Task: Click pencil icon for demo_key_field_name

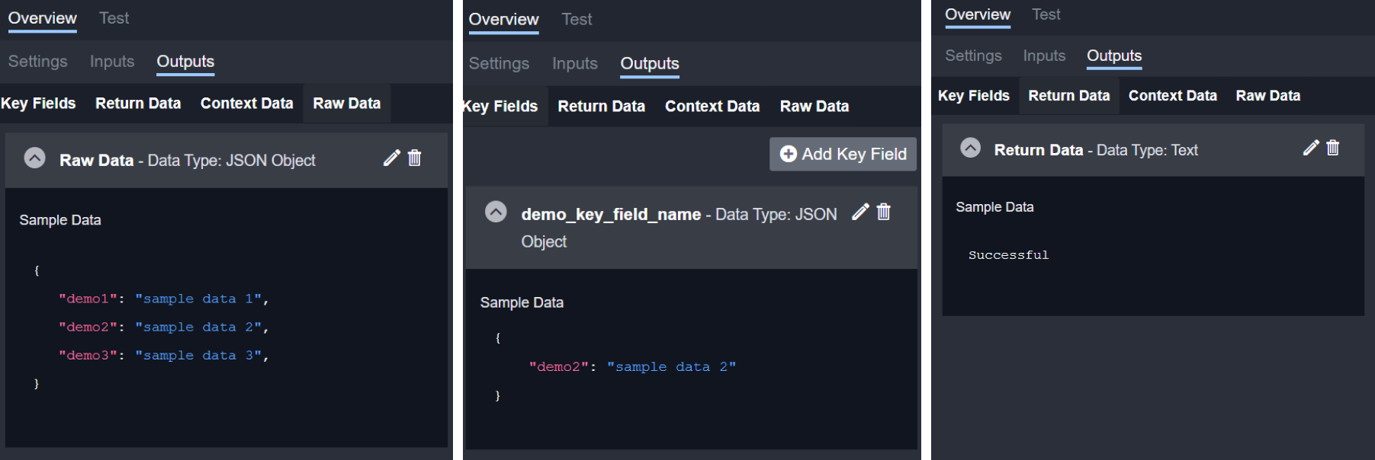Action: coord(860,212)
